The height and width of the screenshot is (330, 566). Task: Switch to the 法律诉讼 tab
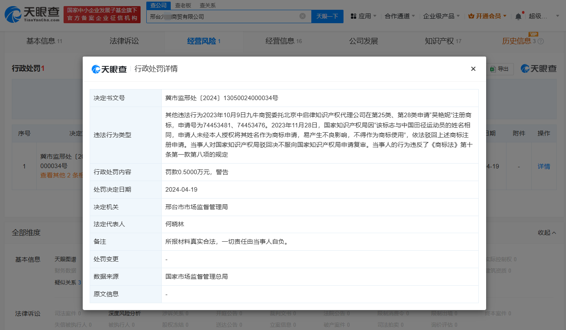pyautogui.click(x=124, y=41)
